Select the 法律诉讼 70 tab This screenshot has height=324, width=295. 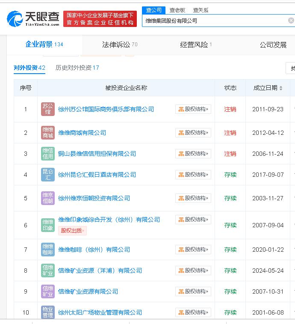coord(120,45)
